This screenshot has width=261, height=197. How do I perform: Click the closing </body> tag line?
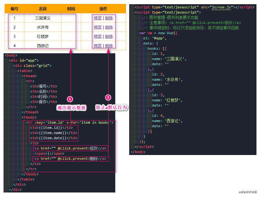(138, 152)
